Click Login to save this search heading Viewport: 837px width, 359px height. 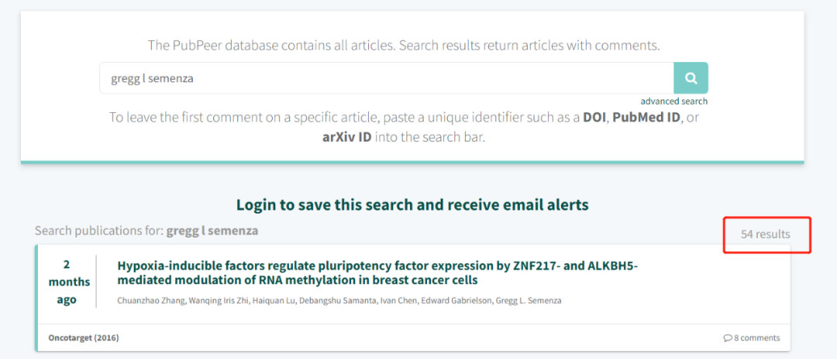point(412,205)
